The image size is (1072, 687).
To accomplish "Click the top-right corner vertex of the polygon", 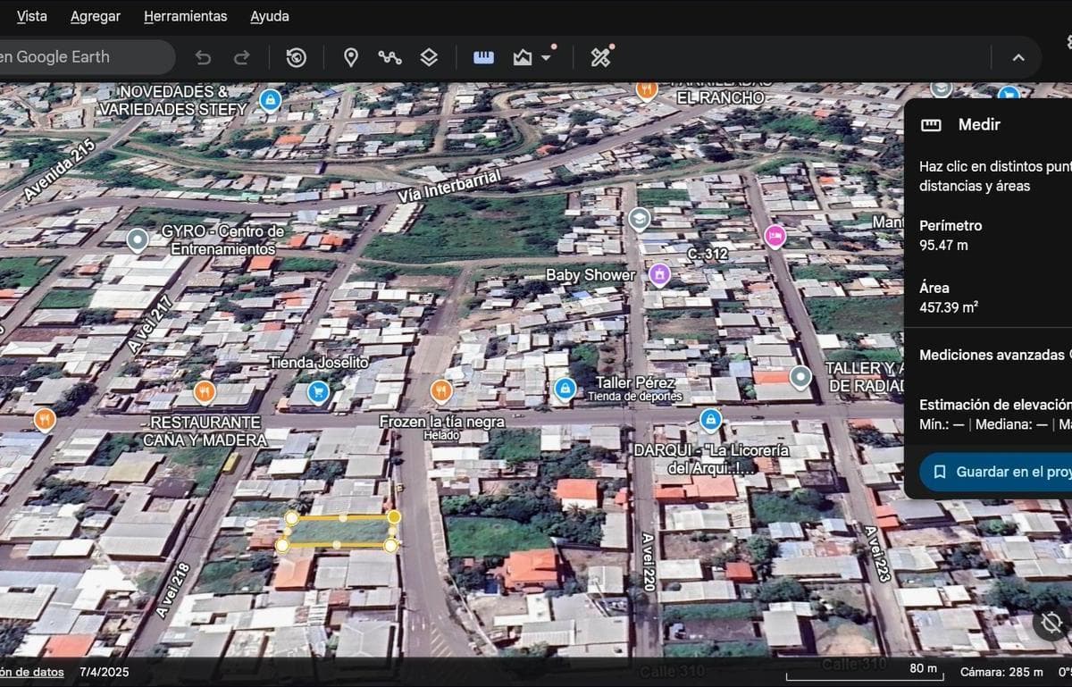I will point(394,516).
